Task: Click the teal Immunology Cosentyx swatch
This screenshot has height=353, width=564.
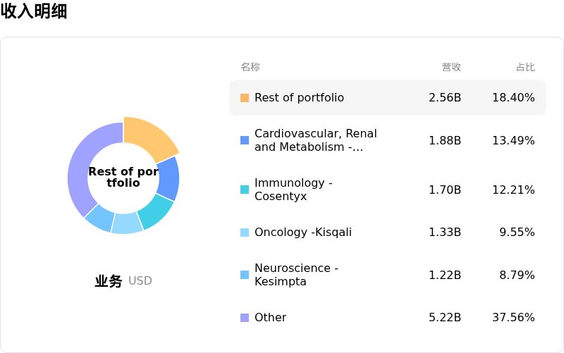Action: click(245, 190)
